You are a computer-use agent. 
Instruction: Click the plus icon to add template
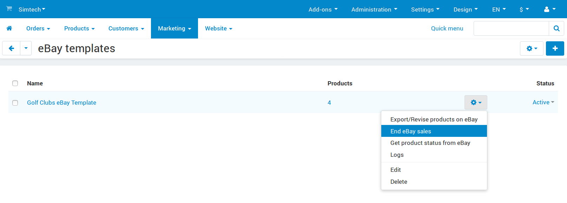pyautogui.click(x=555, y=48)
